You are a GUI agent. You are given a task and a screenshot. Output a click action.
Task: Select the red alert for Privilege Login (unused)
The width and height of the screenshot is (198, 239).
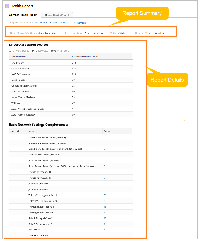coord(19,213)
